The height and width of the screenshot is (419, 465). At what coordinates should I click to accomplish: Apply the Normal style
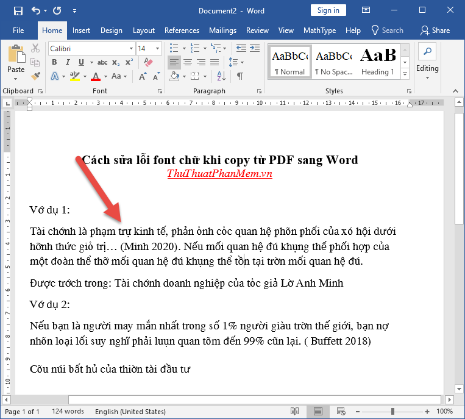coord(289,62)
